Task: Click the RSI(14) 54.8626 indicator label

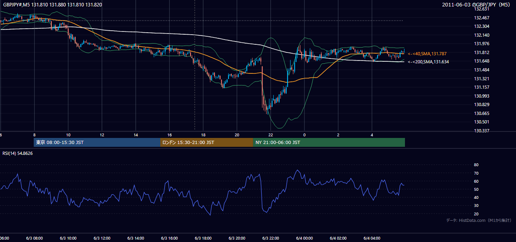Action: pos(18,153)
